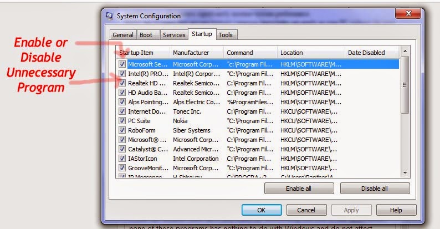Viewport: 440px width, 229px height.
Task: Switch to the General tab
Action: click(x=123, y=35)
